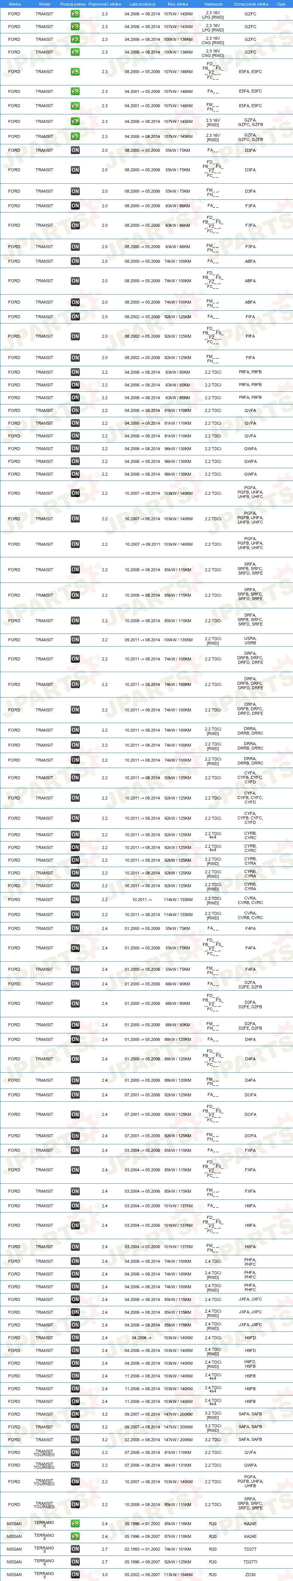Click diesel ON icon in F4FA FA__ row
The image size is (293, 1581).
click(x=75, y=928)
